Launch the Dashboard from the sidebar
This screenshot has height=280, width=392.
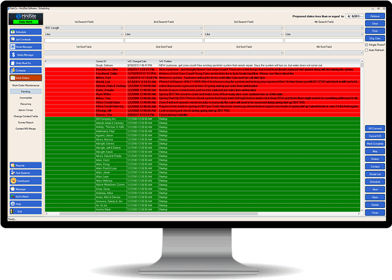pos(25,181)
